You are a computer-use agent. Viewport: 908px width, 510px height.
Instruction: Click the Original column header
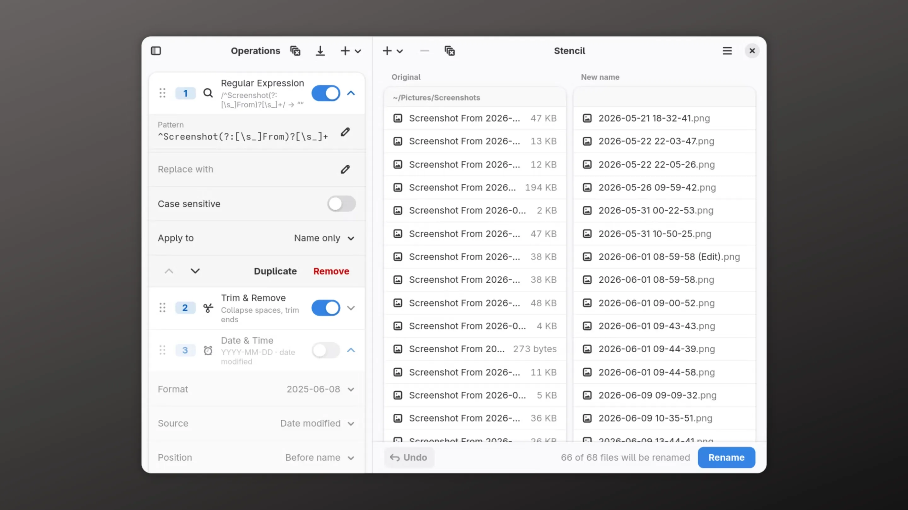[406, 77]
